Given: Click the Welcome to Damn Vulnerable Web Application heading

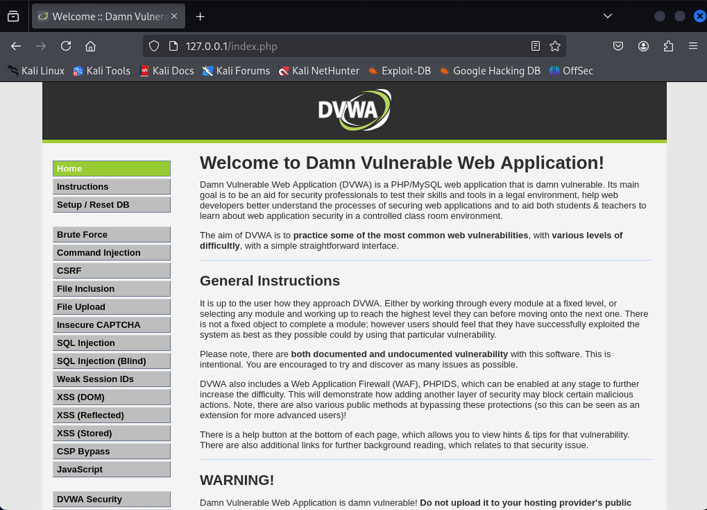Looking at the screenshot, I should pyautogui.click(x=402, y=163).
